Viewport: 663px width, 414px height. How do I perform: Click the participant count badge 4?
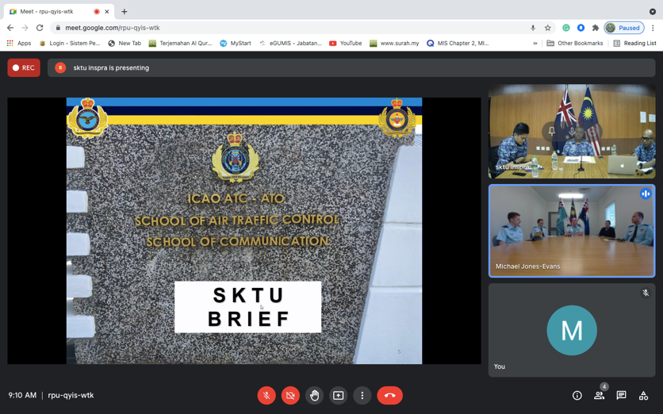click(604, 386)
